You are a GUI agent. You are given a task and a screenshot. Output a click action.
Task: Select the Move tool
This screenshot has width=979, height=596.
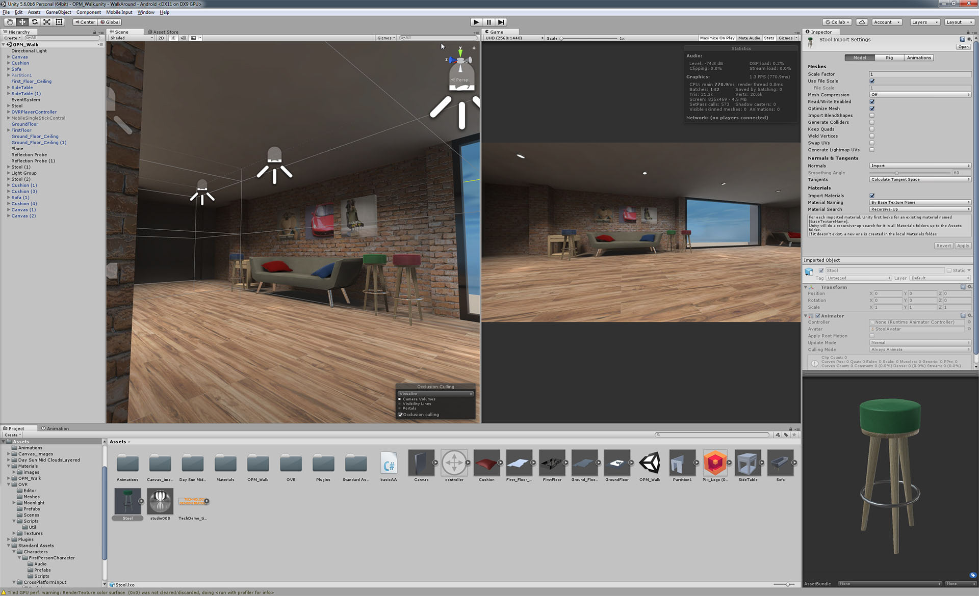pos(22,22)
